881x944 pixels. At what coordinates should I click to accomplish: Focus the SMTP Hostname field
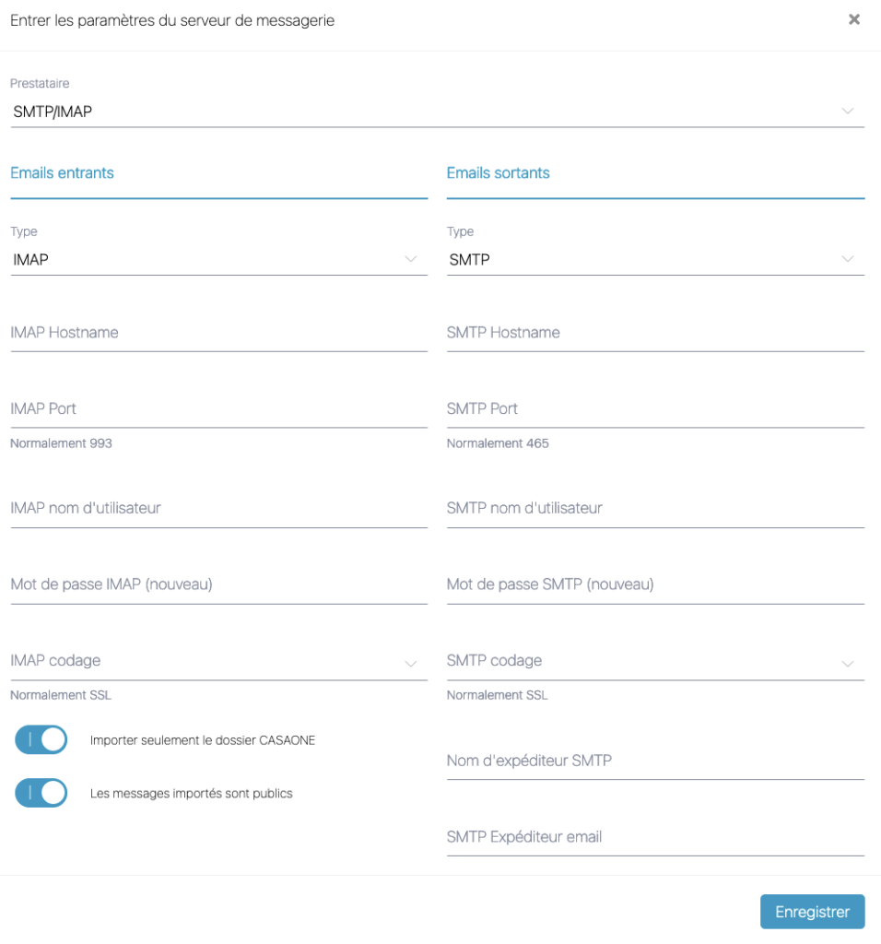coord(655,333)
